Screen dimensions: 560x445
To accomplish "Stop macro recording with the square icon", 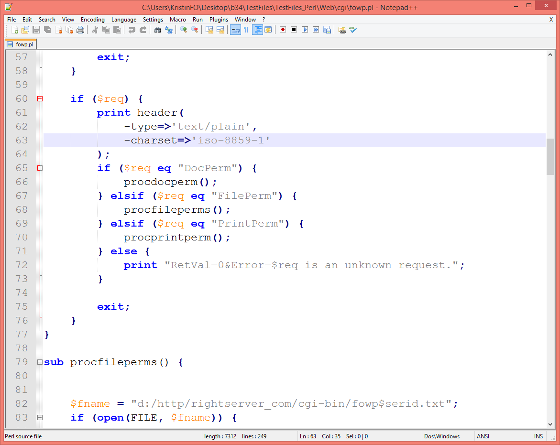I will click(294, 30).
